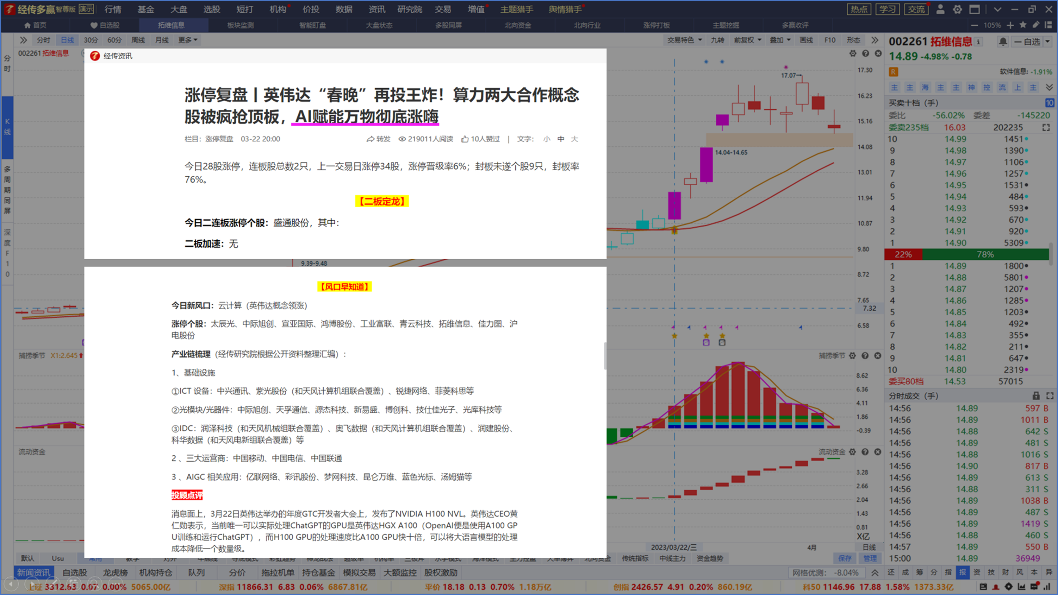Click the star favorite icon in toolbar

pyautogui.click(x=1023, y=25)
